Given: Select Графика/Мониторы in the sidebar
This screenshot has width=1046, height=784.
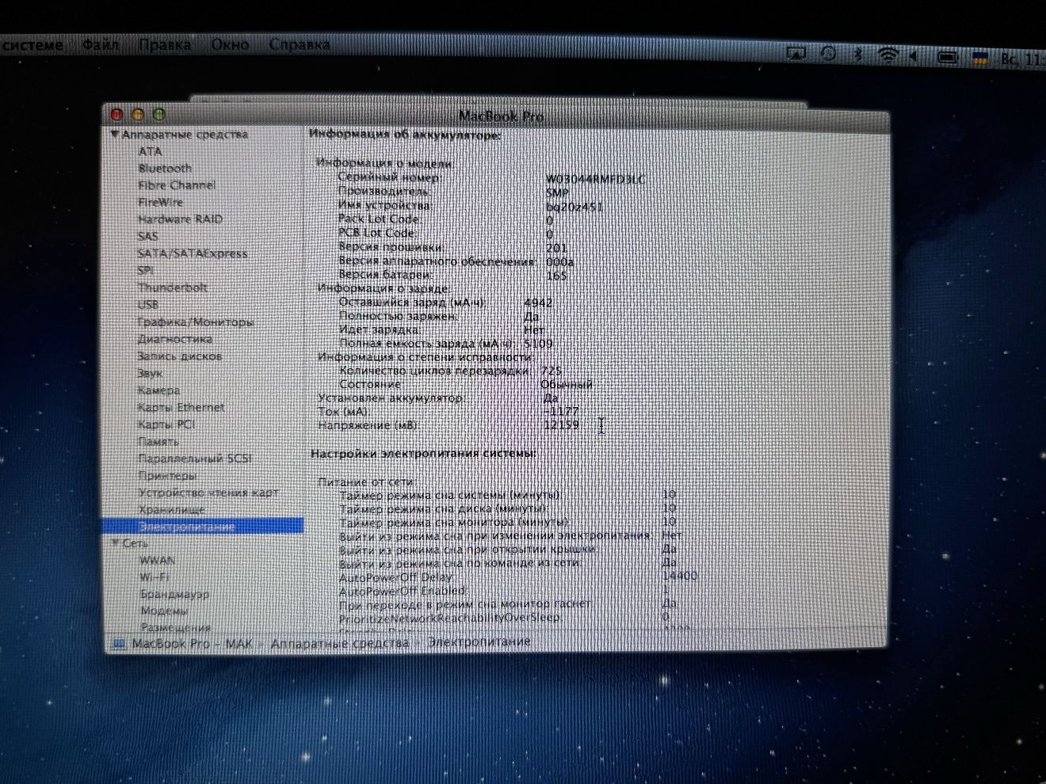Looking at the screenshot, I should click(x=196, y=322).
